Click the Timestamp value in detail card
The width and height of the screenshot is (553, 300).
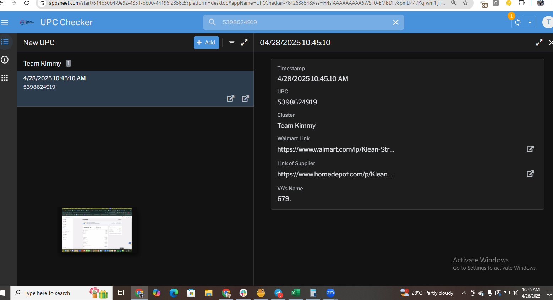pos(313,79)
